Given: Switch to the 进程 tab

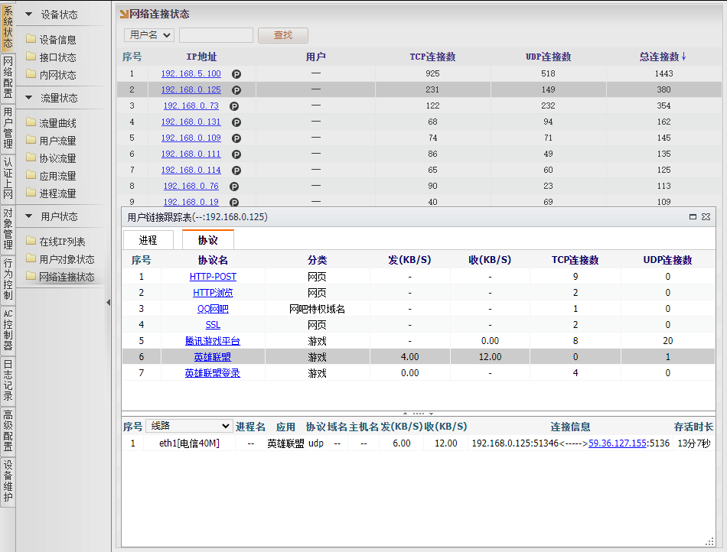Looking at the screenshot, I should pos(148,240).
